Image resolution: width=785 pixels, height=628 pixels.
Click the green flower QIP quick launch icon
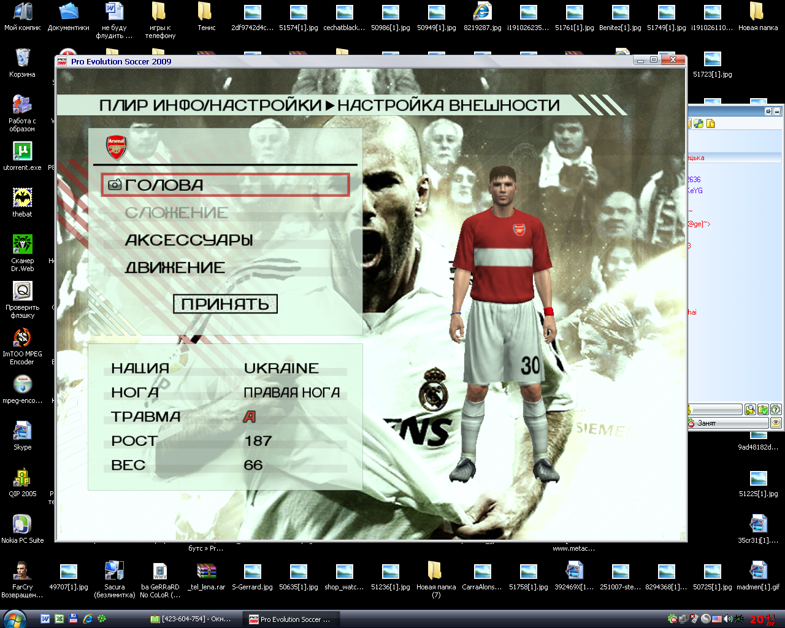(x=102, y=619)
